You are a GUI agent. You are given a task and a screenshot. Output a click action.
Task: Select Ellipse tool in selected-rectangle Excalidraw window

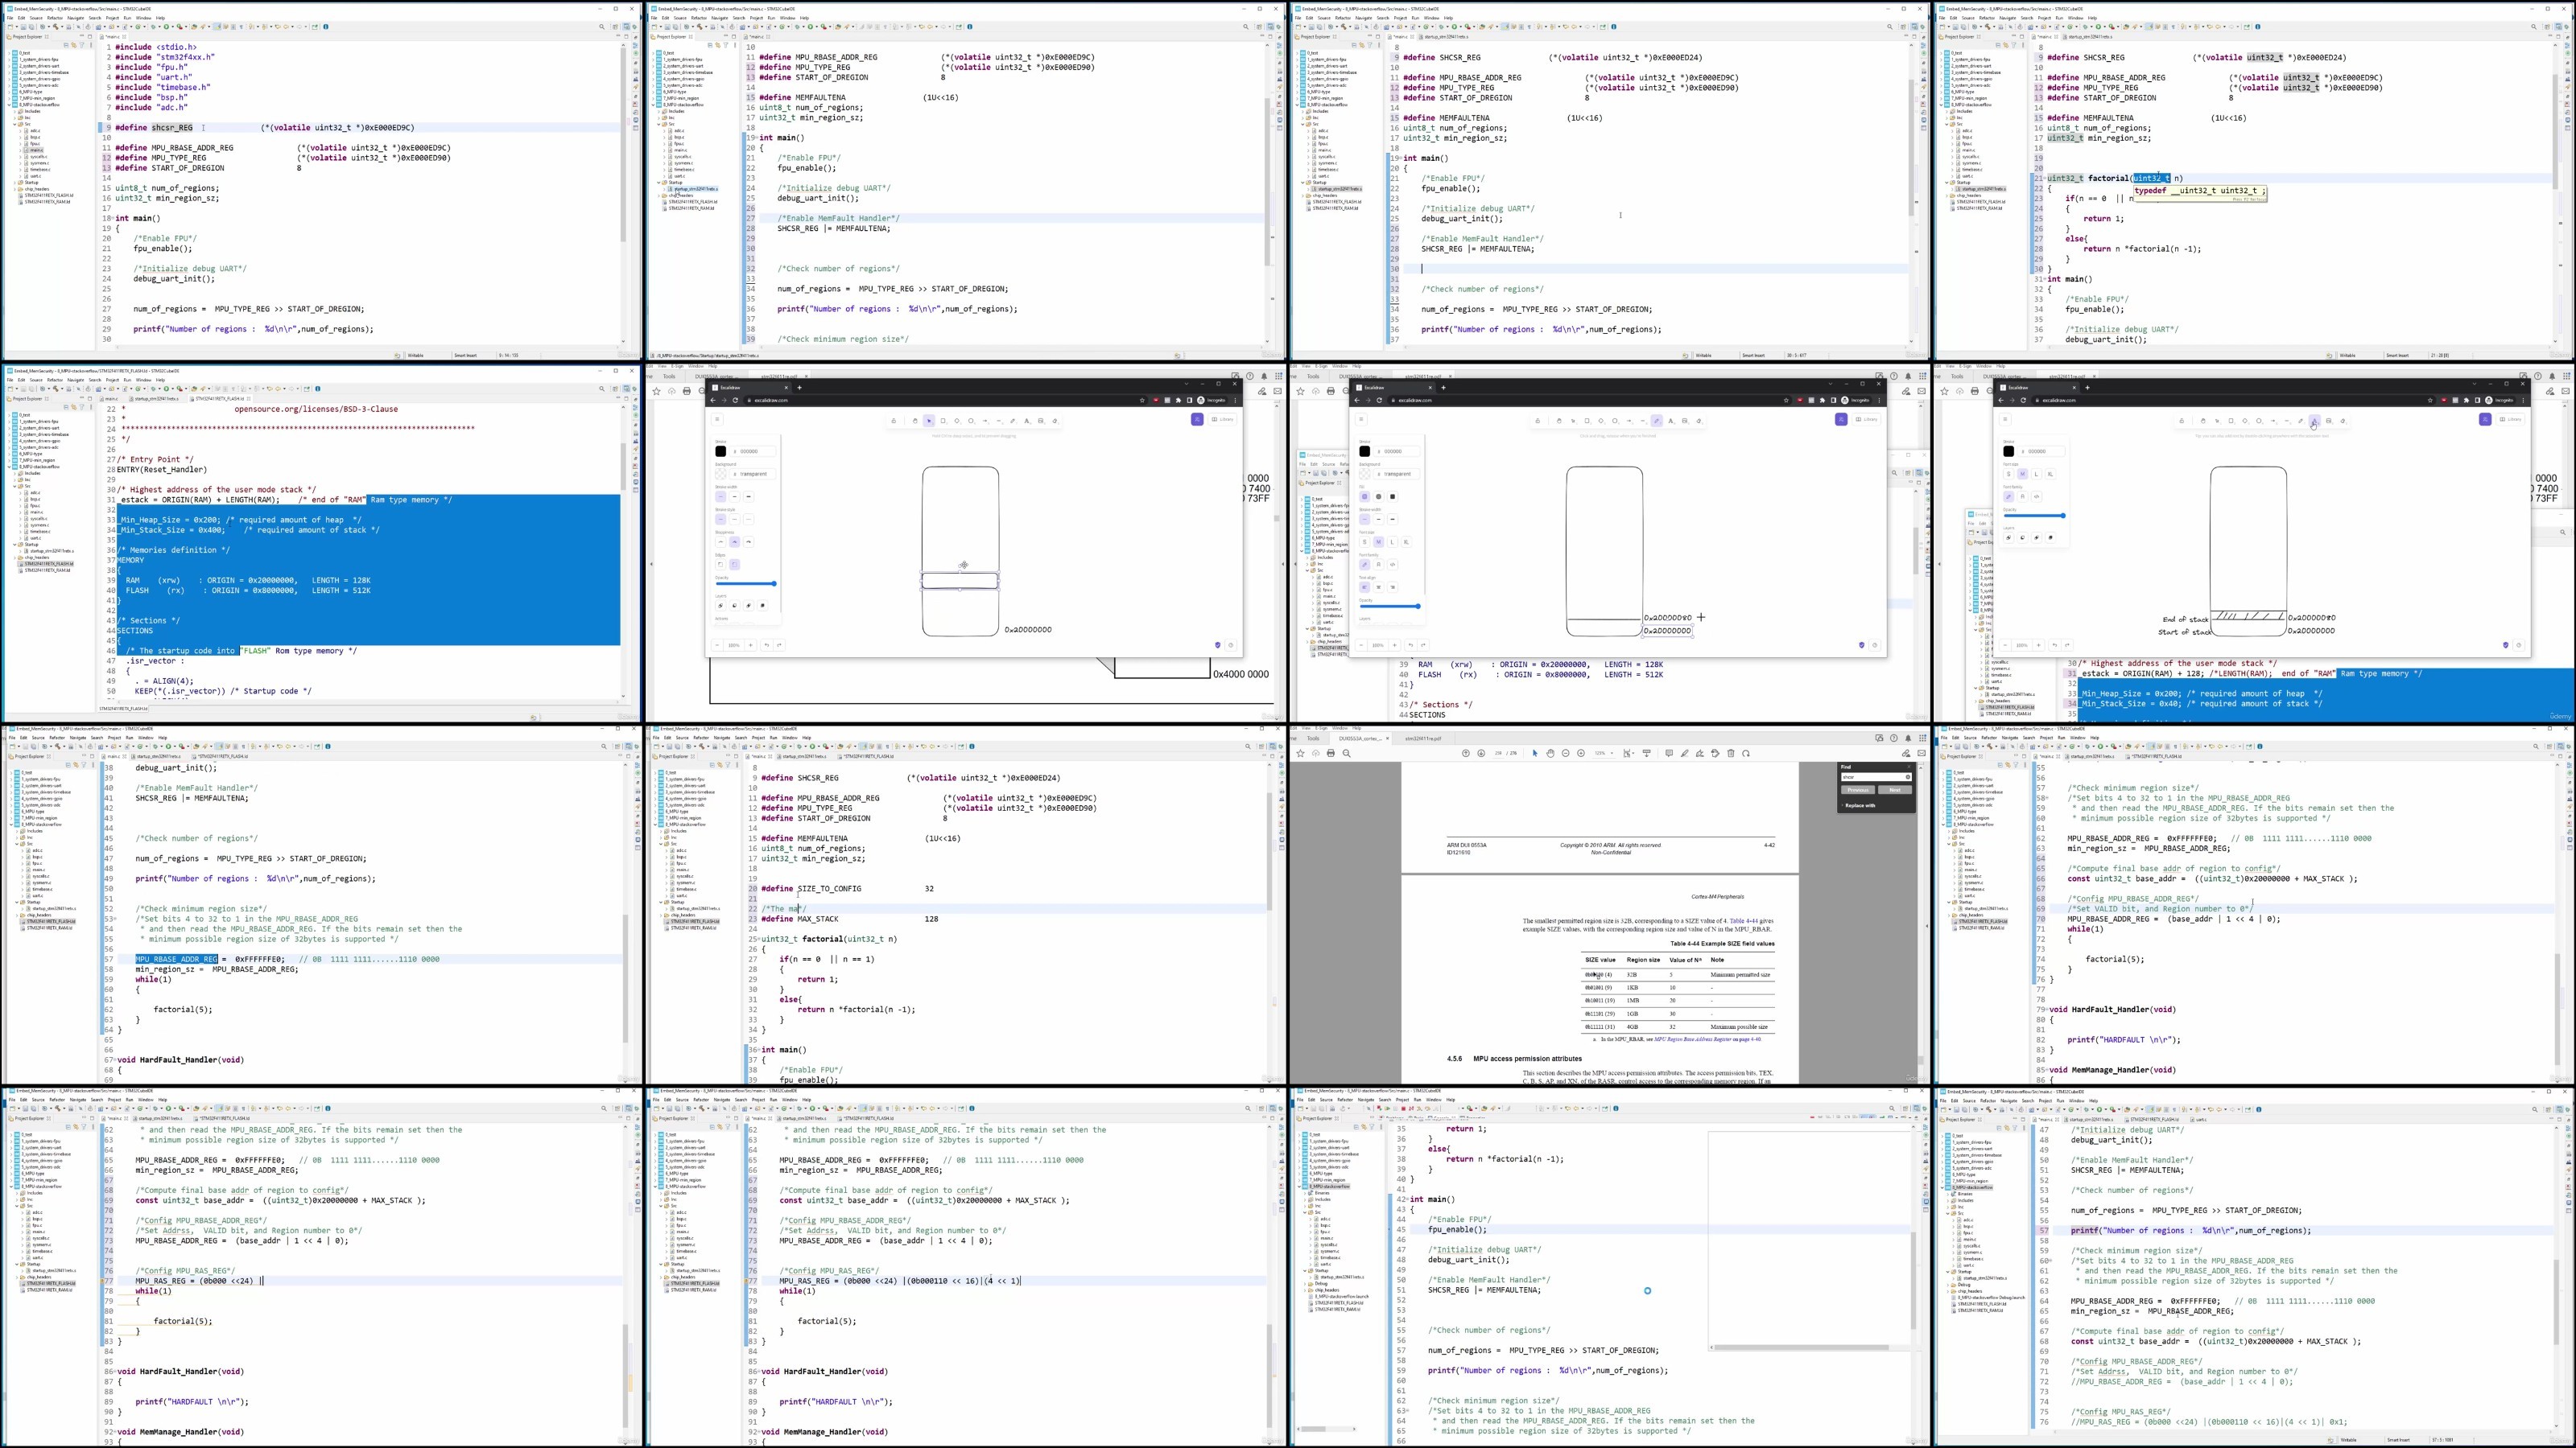tap(971, 421)
